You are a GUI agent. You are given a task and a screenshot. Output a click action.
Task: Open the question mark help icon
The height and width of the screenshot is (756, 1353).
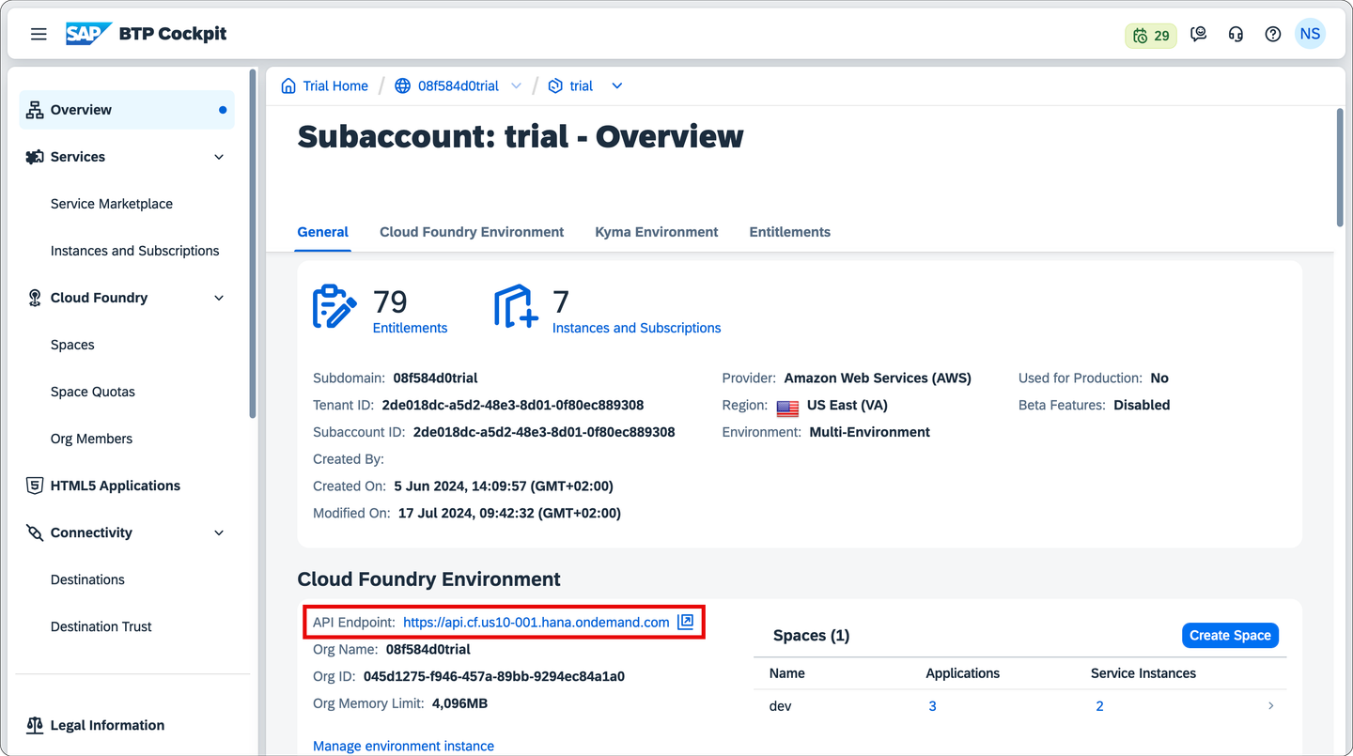tap(1273, 35)
